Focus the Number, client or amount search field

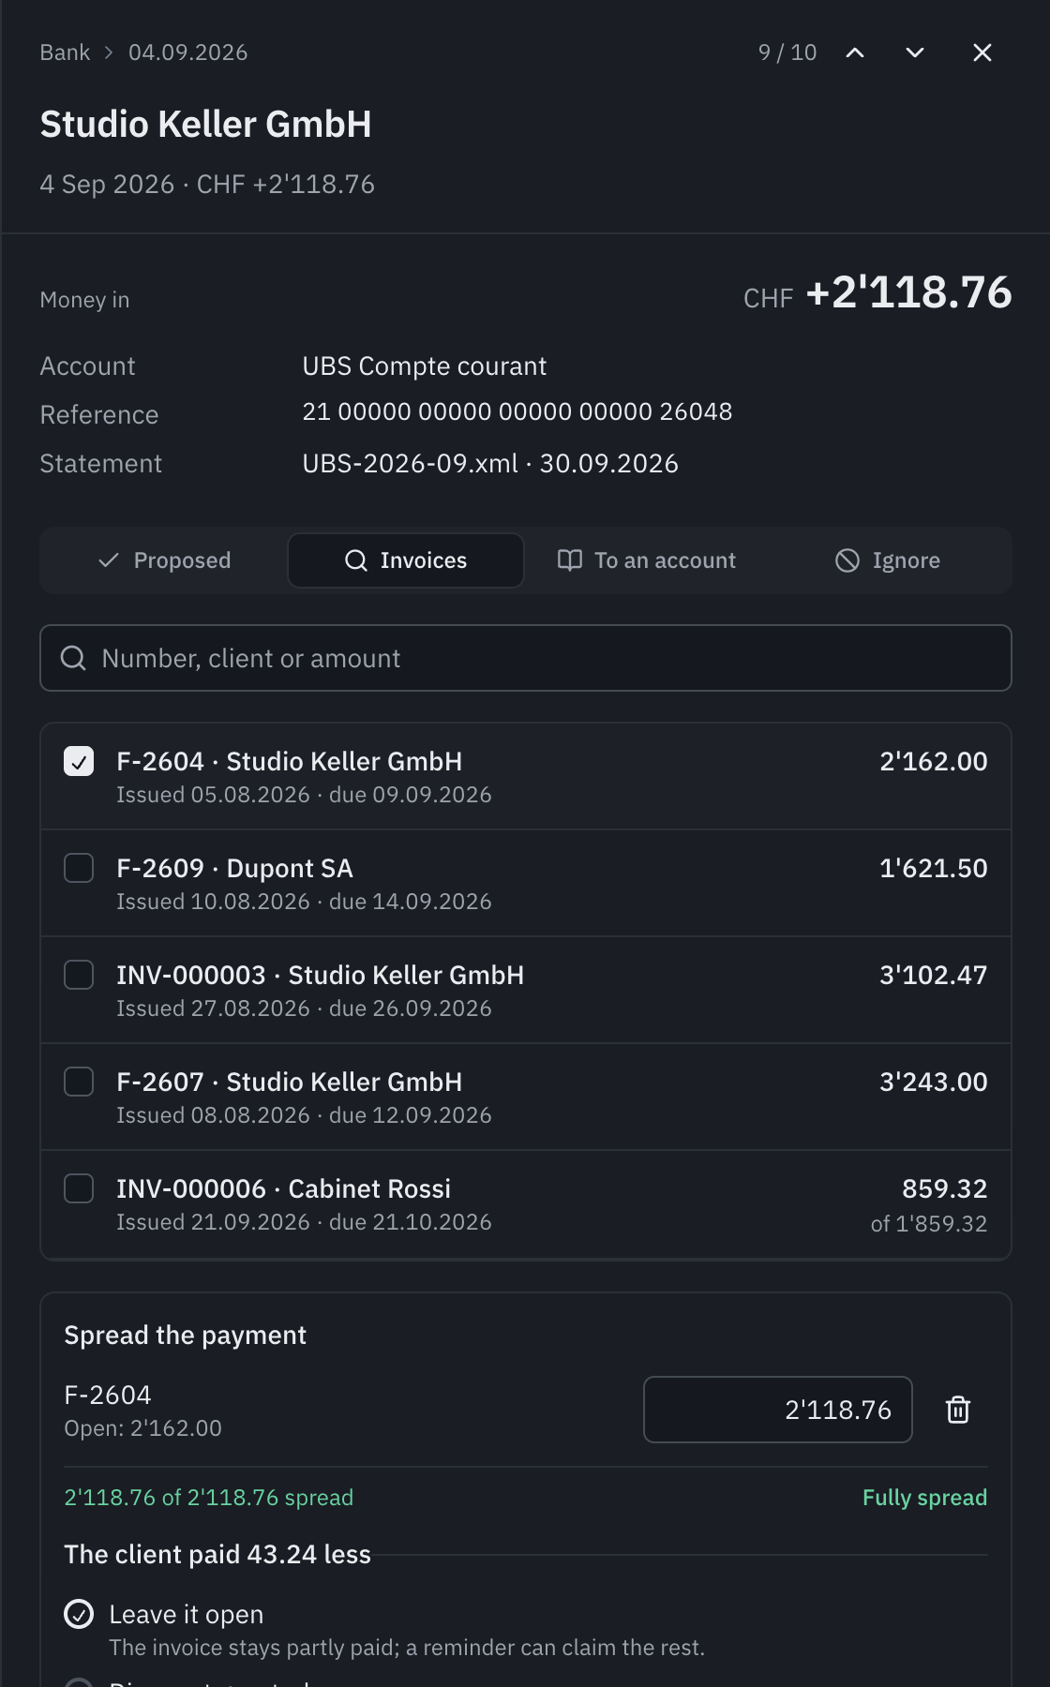[x=526, y=658]
